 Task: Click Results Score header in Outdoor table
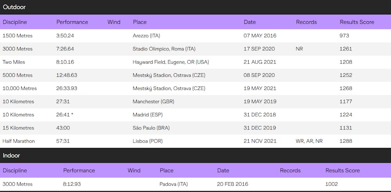357,22
